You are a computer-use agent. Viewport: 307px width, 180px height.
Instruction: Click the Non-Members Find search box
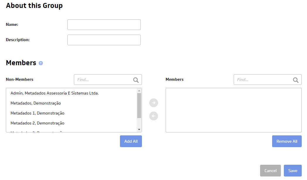[103, 80]
